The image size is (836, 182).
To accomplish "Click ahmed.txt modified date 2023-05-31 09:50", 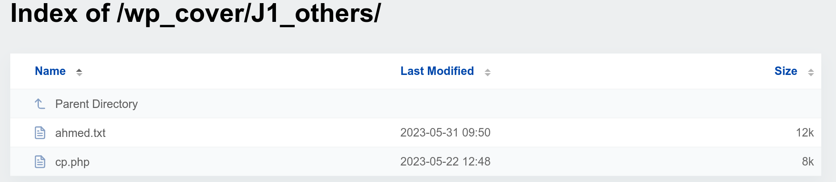I will 445,132.
